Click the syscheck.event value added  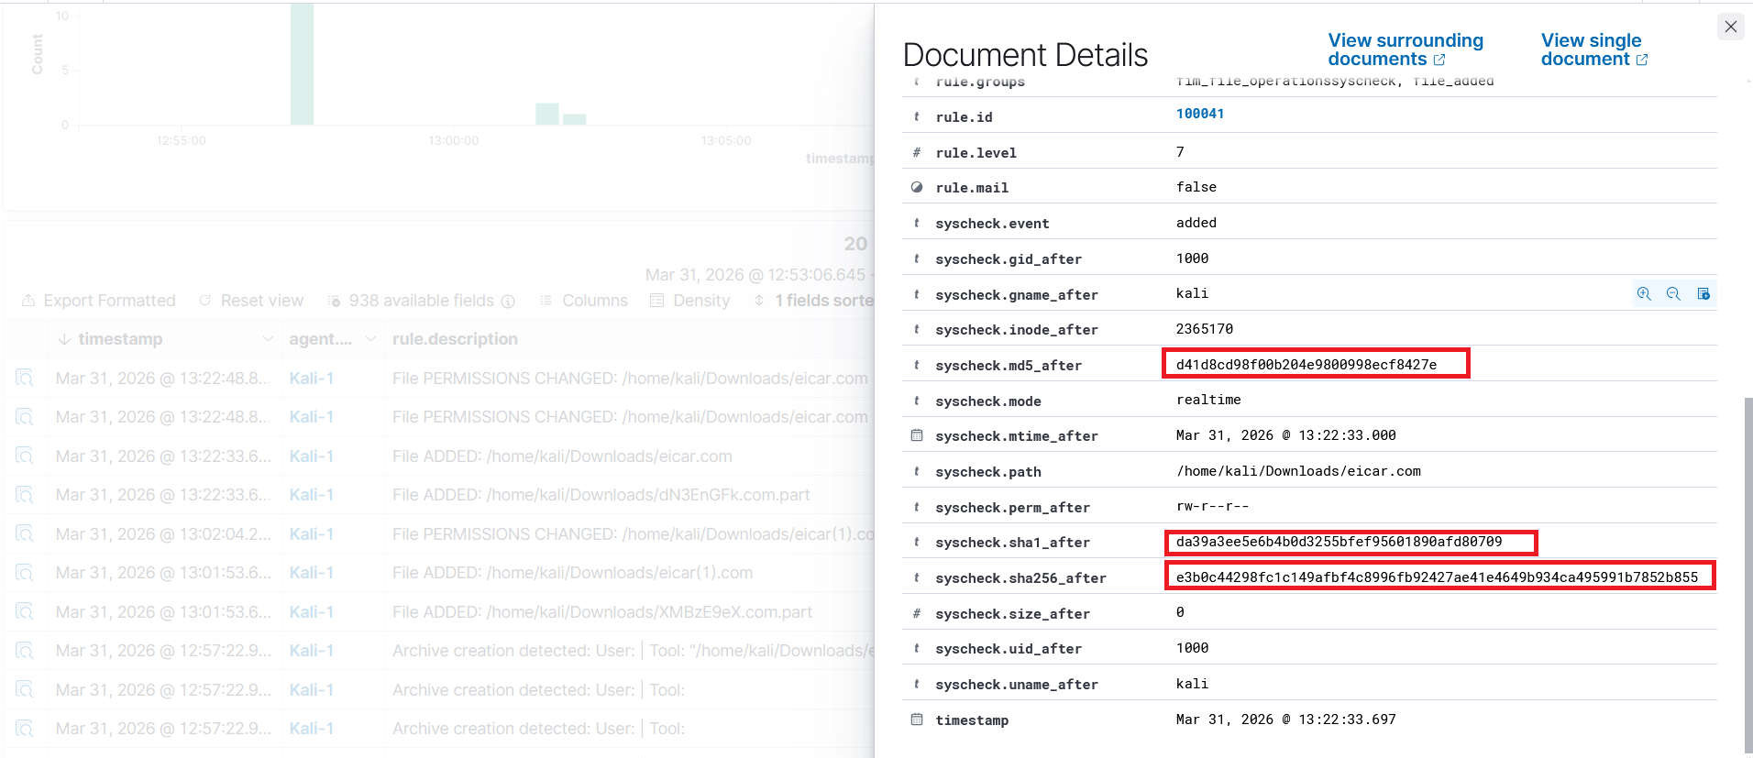tap(1196, 223)
